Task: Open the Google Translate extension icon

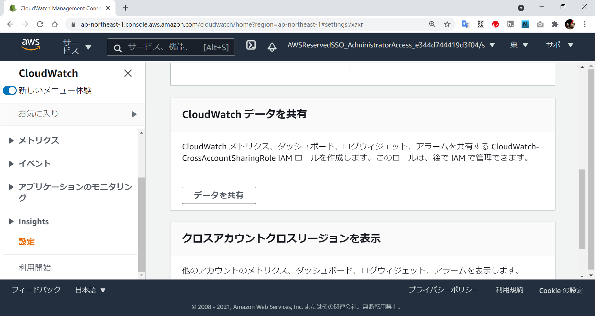Action: point(465,24)
